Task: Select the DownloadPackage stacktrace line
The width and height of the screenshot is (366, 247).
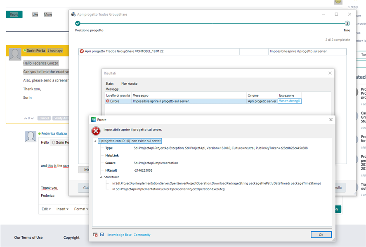Action: point(216,184)
